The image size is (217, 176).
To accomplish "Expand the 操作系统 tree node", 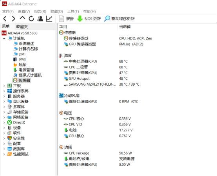I will [x=4, y=91].
